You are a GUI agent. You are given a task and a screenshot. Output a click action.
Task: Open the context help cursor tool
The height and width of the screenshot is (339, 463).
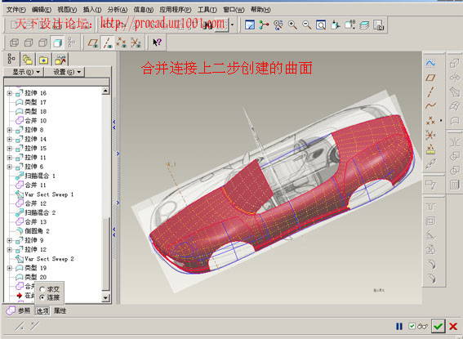[x=157, y=42]
